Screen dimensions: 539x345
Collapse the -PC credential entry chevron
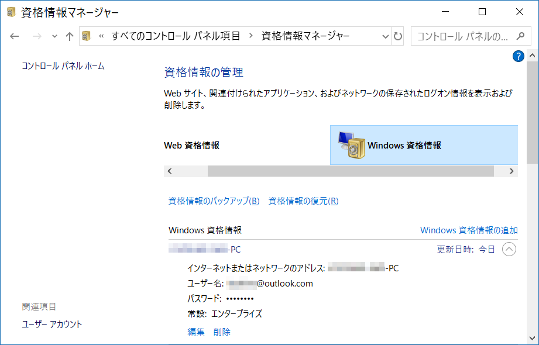pos(509,249)
